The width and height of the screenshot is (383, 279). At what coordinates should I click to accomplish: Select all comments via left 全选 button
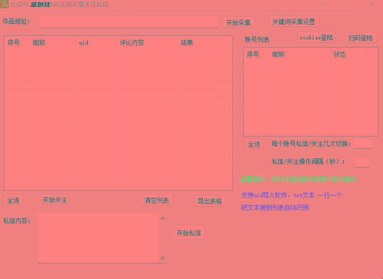pyautogui.click(x=13, y=200)
